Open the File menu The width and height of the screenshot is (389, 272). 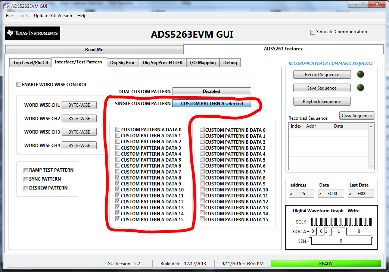[x=9, y=16]
